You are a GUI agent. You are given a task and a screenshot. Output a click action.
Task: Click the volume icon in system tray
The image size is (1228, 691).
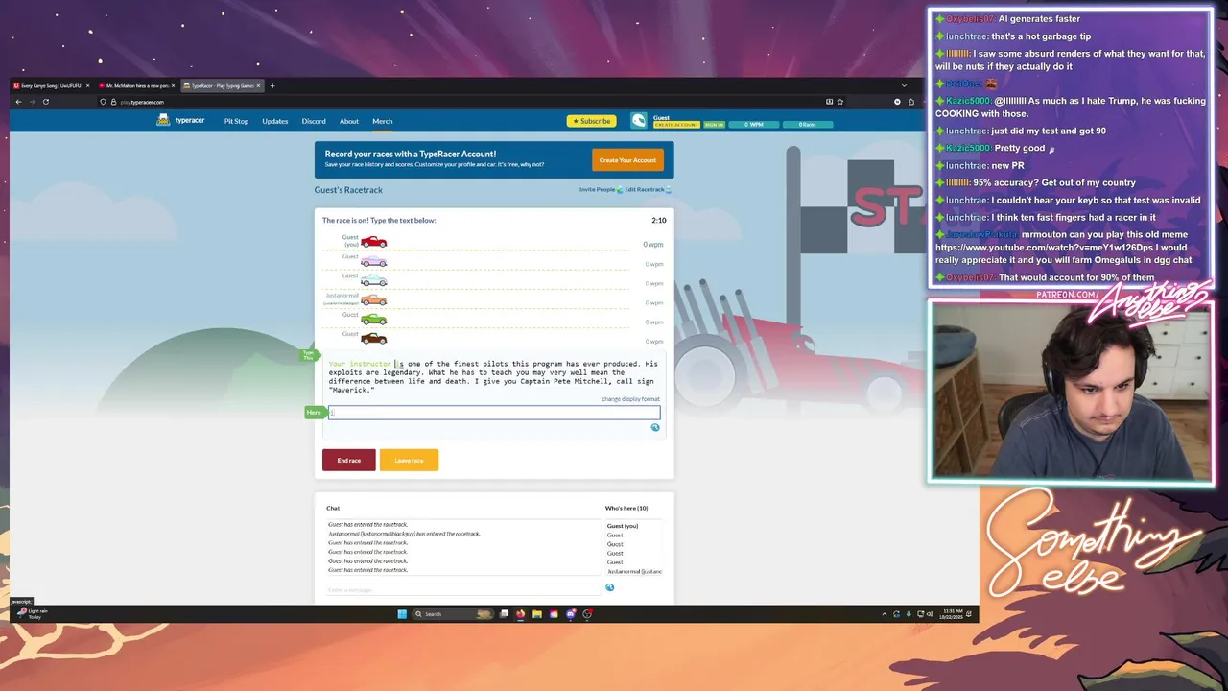[930, 614]
